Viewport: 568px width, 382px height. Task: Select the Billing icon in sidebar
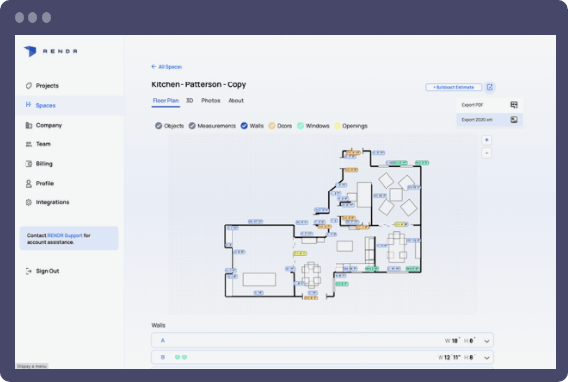click(x=28, y=164)
